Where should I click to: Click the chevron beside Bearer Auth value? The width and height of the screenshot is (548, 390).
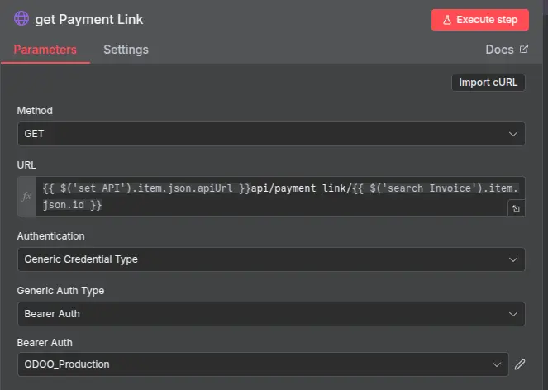click(x=513, y=314)
